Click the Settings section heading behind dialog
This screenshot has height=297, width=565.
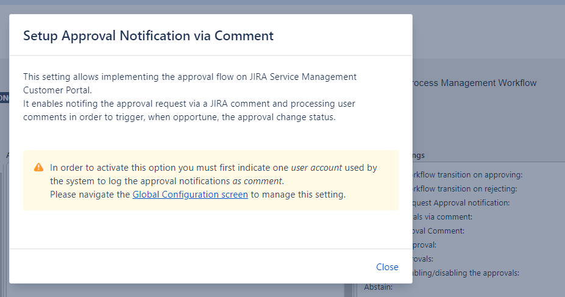pos(419,156)
